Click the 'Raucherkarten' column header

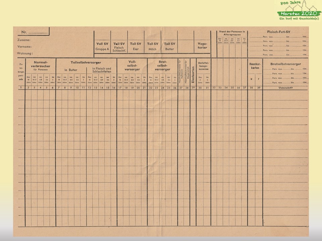click(x=255, y=66)
